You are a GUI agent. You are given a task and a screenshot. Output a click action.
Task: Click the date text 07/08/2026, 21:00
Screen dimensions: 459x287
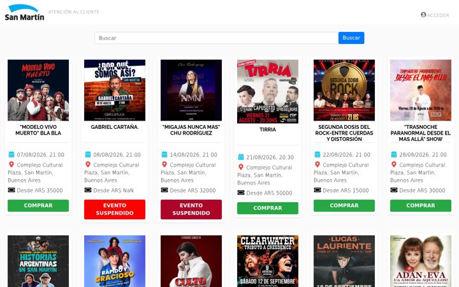(40, 154)
